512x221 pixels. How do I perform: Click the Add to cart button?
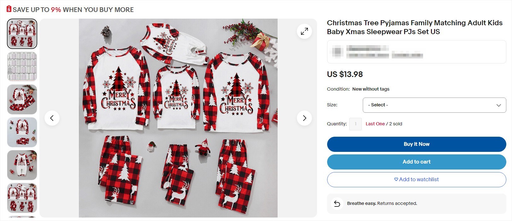(x=416, y=162)
